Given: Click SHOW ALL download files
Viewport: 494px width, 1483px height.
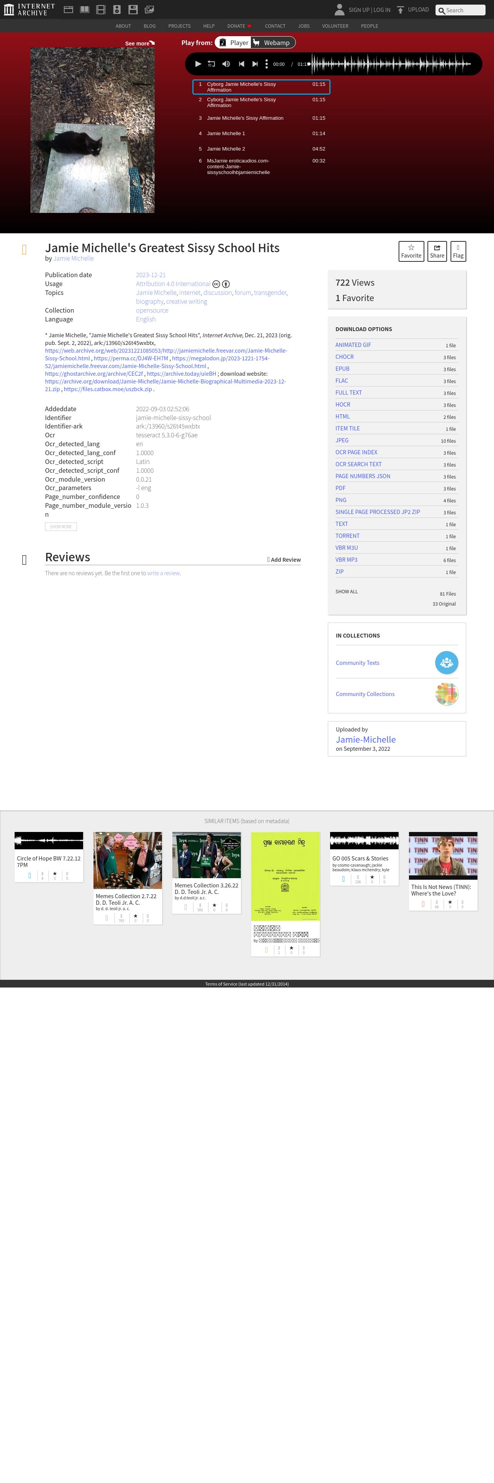Looking at the screenshot, I should (x=347, y=592).
